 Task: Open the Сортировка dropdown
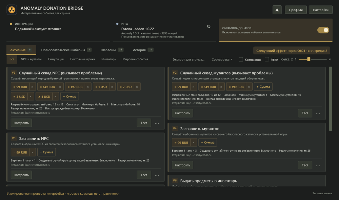[222, 59]
